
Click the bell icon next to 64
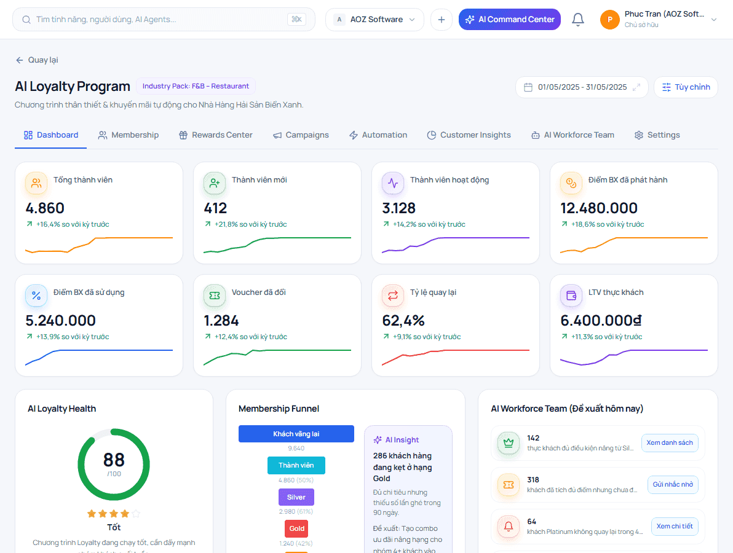(x=509, y=527)
